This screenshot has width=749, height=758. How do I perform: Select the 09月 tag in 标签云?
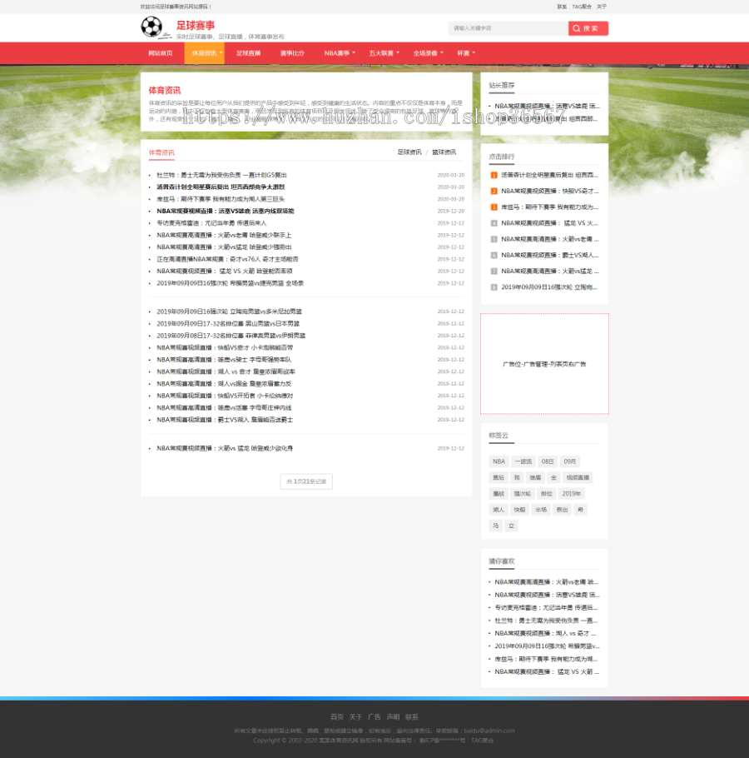570,461
